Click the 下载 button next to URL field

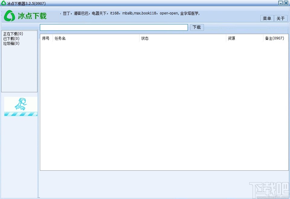197,27
